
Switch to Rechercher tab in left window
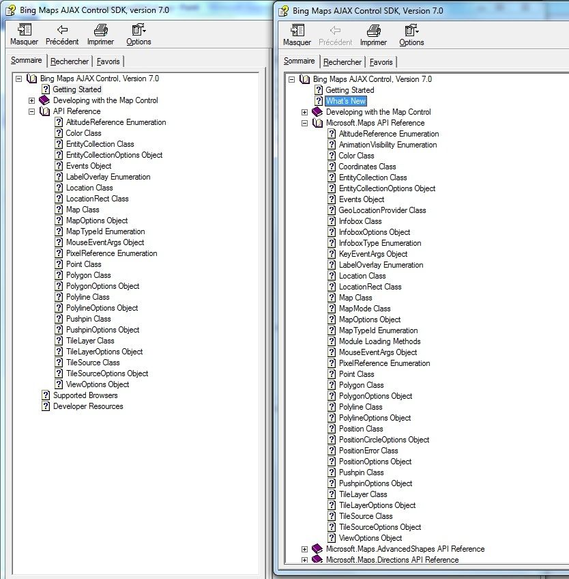(x=70, y=61)
